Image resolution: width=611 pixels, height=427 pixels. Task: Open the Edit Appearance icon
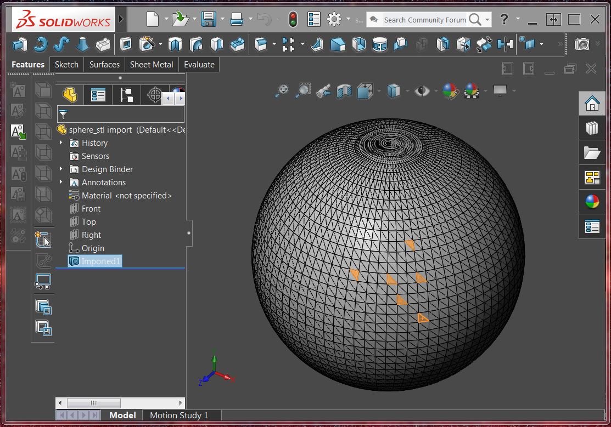(450, 91)
